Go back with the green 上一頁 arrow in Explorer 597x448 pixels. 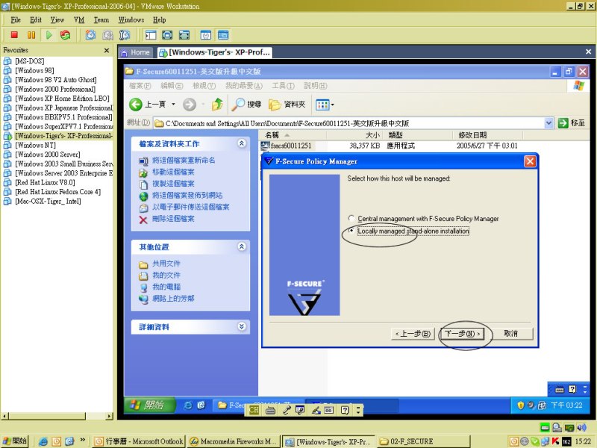coord(147,105)
